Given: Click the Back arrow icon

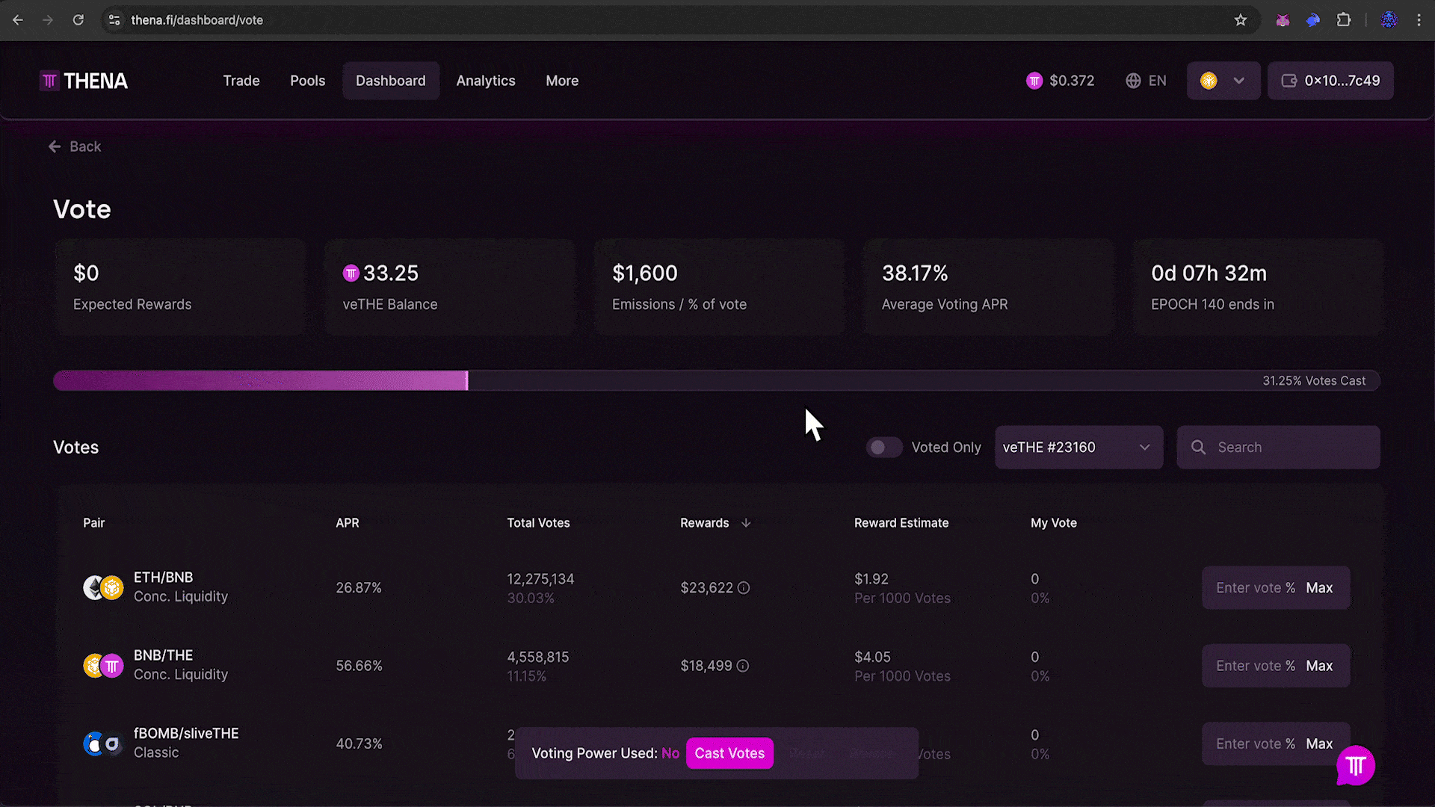Looking at the screenshot, I should pos(55,146).
